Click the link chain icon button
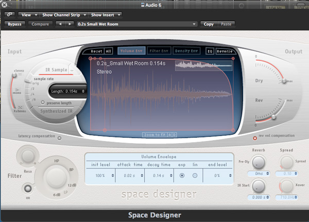Viewport: 309px width, 222px height. point(9,15)
